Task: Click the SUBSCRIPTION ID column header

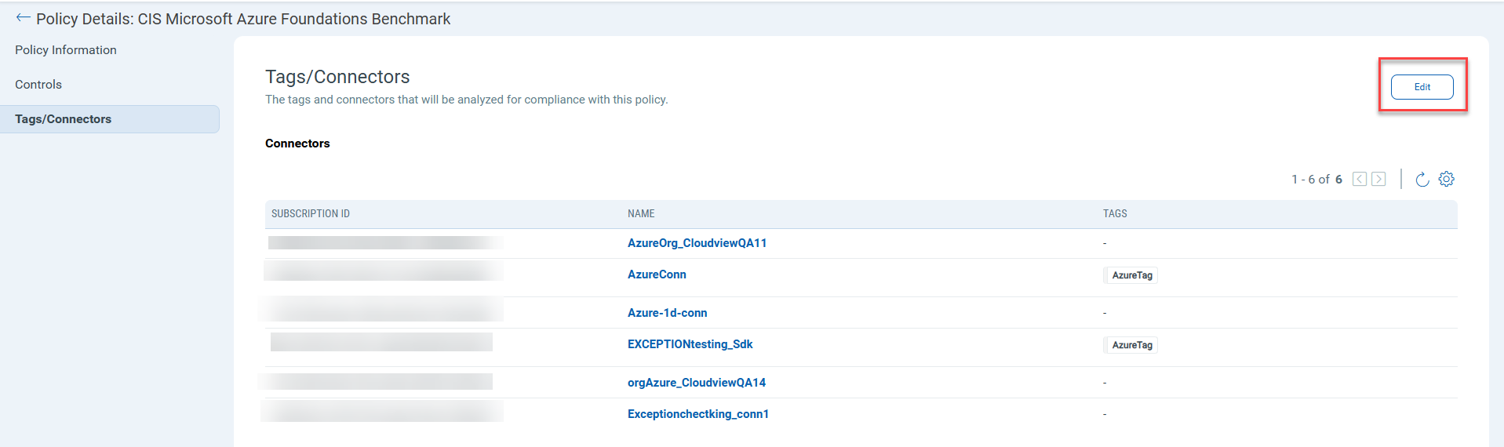Action: pyautogui.click(x=311, y=213)
